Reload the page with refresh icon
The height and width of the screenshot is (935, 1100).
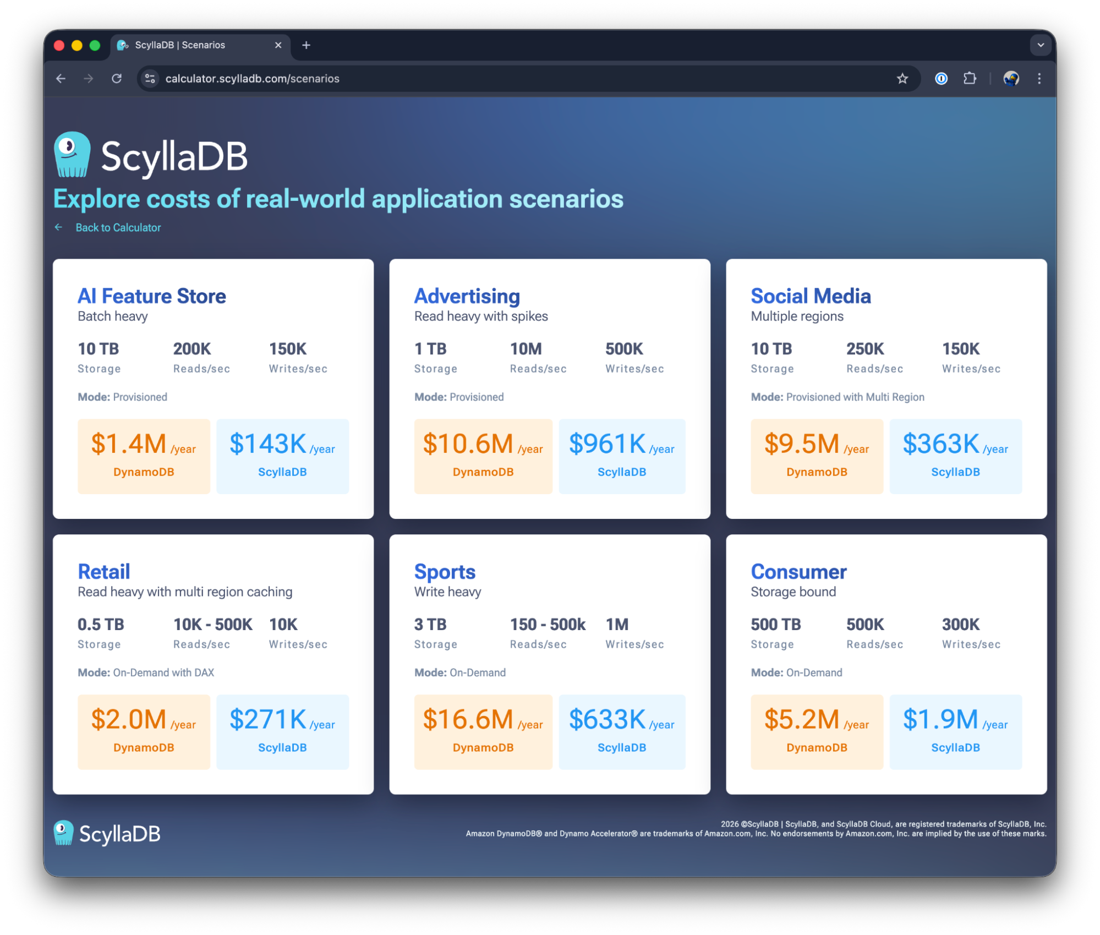tap(117, 79)
